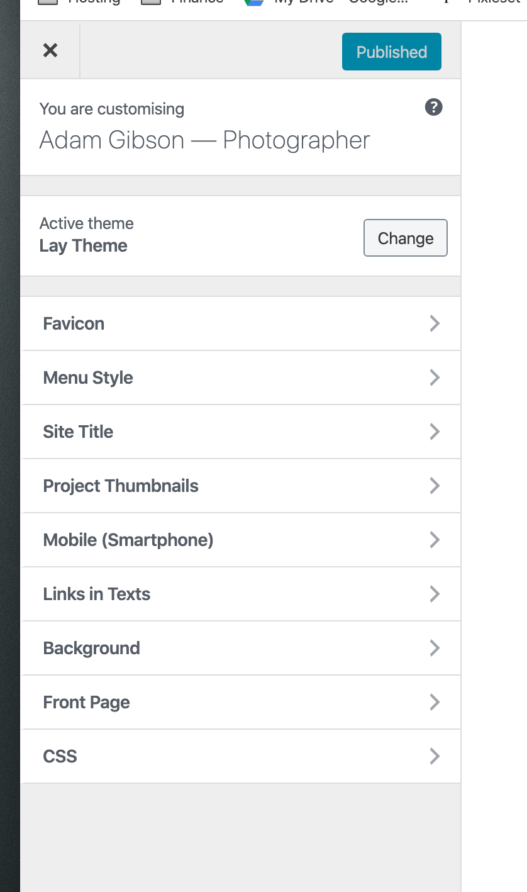Click the Lay Theme label

83,245
